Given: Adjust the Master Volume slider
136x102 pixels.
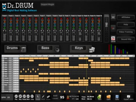Looking at the screenshot, I should coord(107,25).
